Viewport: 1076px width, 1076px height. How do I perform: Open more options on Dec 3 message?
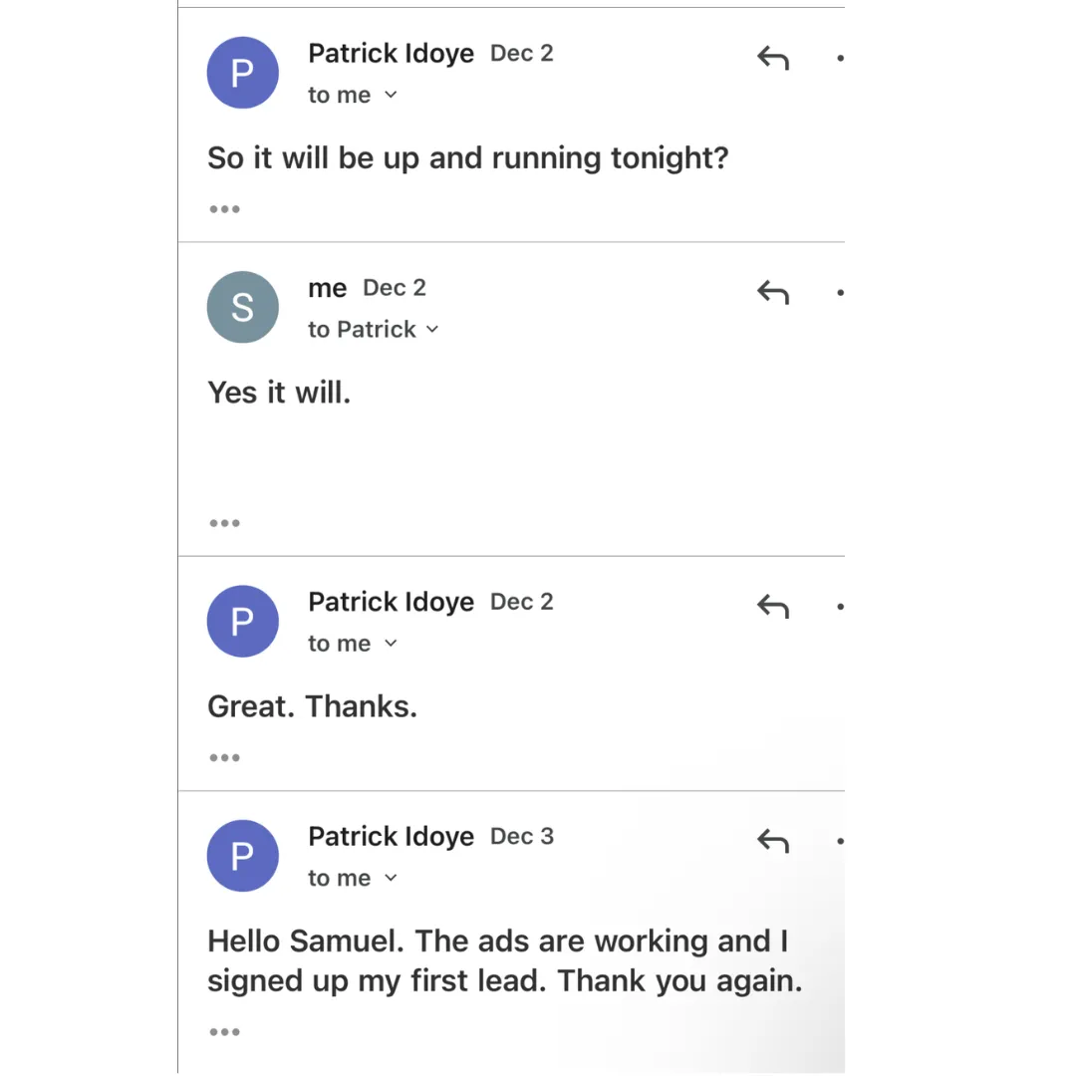(x=840, y=841)
